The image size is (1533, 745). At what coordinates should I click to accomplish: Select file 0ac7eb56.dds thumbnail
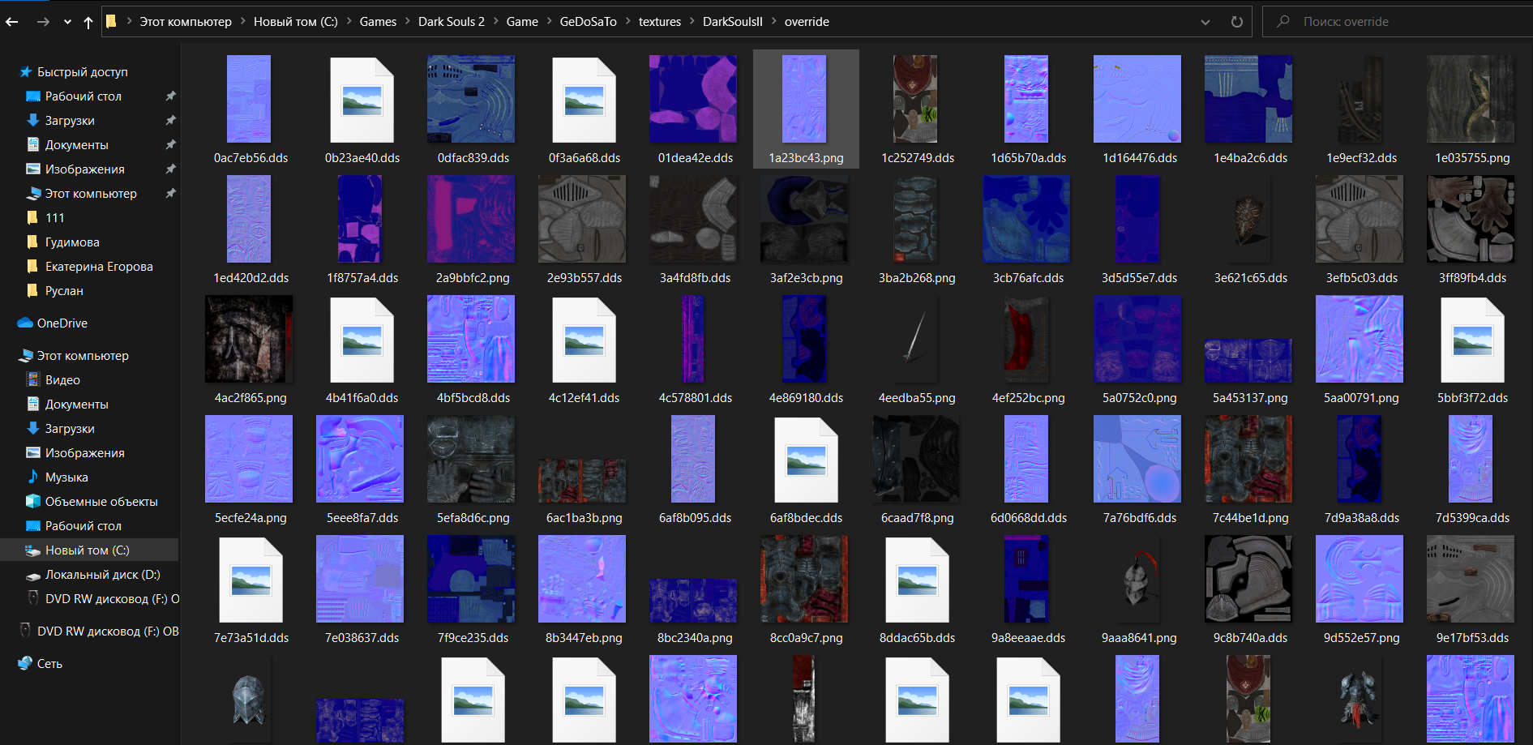click(x=249, y=99)
